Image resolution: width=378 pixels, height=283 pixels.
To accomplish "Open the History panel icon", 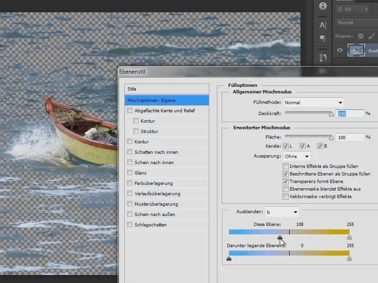I will tap(323, 58).
